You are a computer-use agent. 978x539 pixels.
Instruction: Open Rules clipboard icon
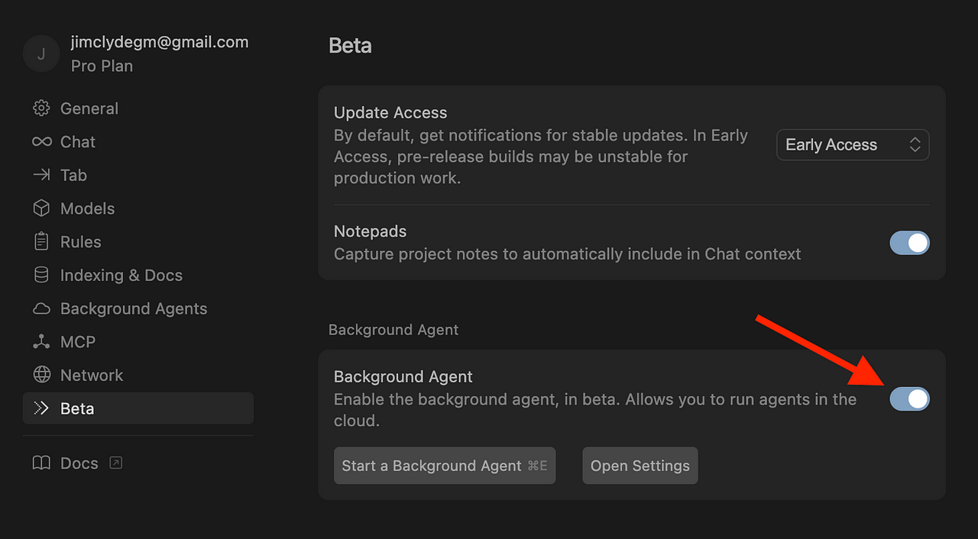point(41,241)
